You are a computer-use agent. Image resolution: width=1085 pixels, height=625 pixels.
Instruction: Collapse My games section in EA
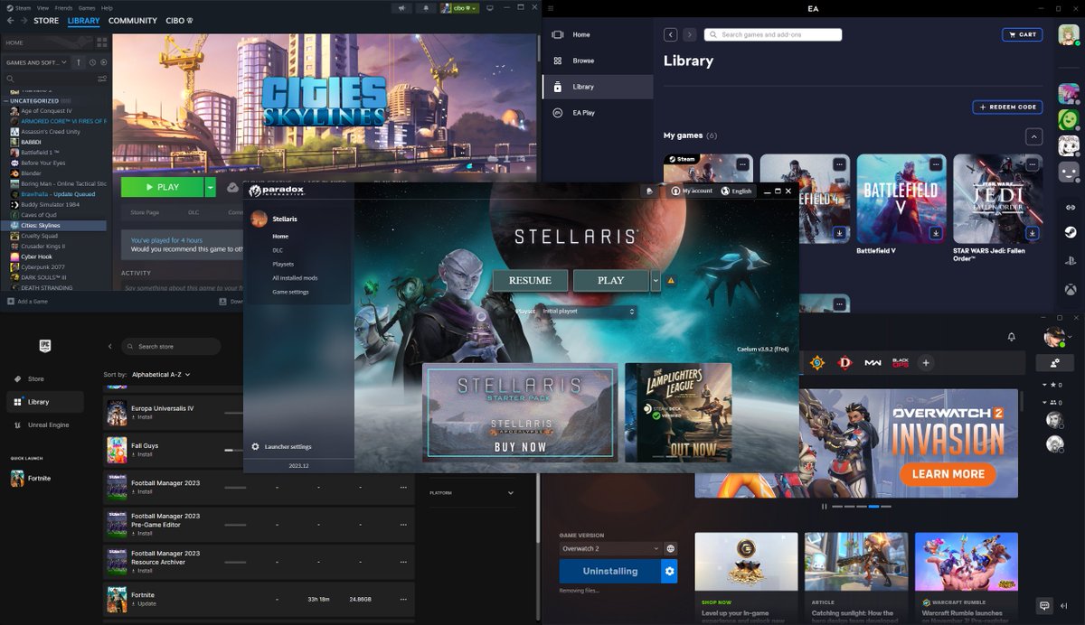(1034, 137)
